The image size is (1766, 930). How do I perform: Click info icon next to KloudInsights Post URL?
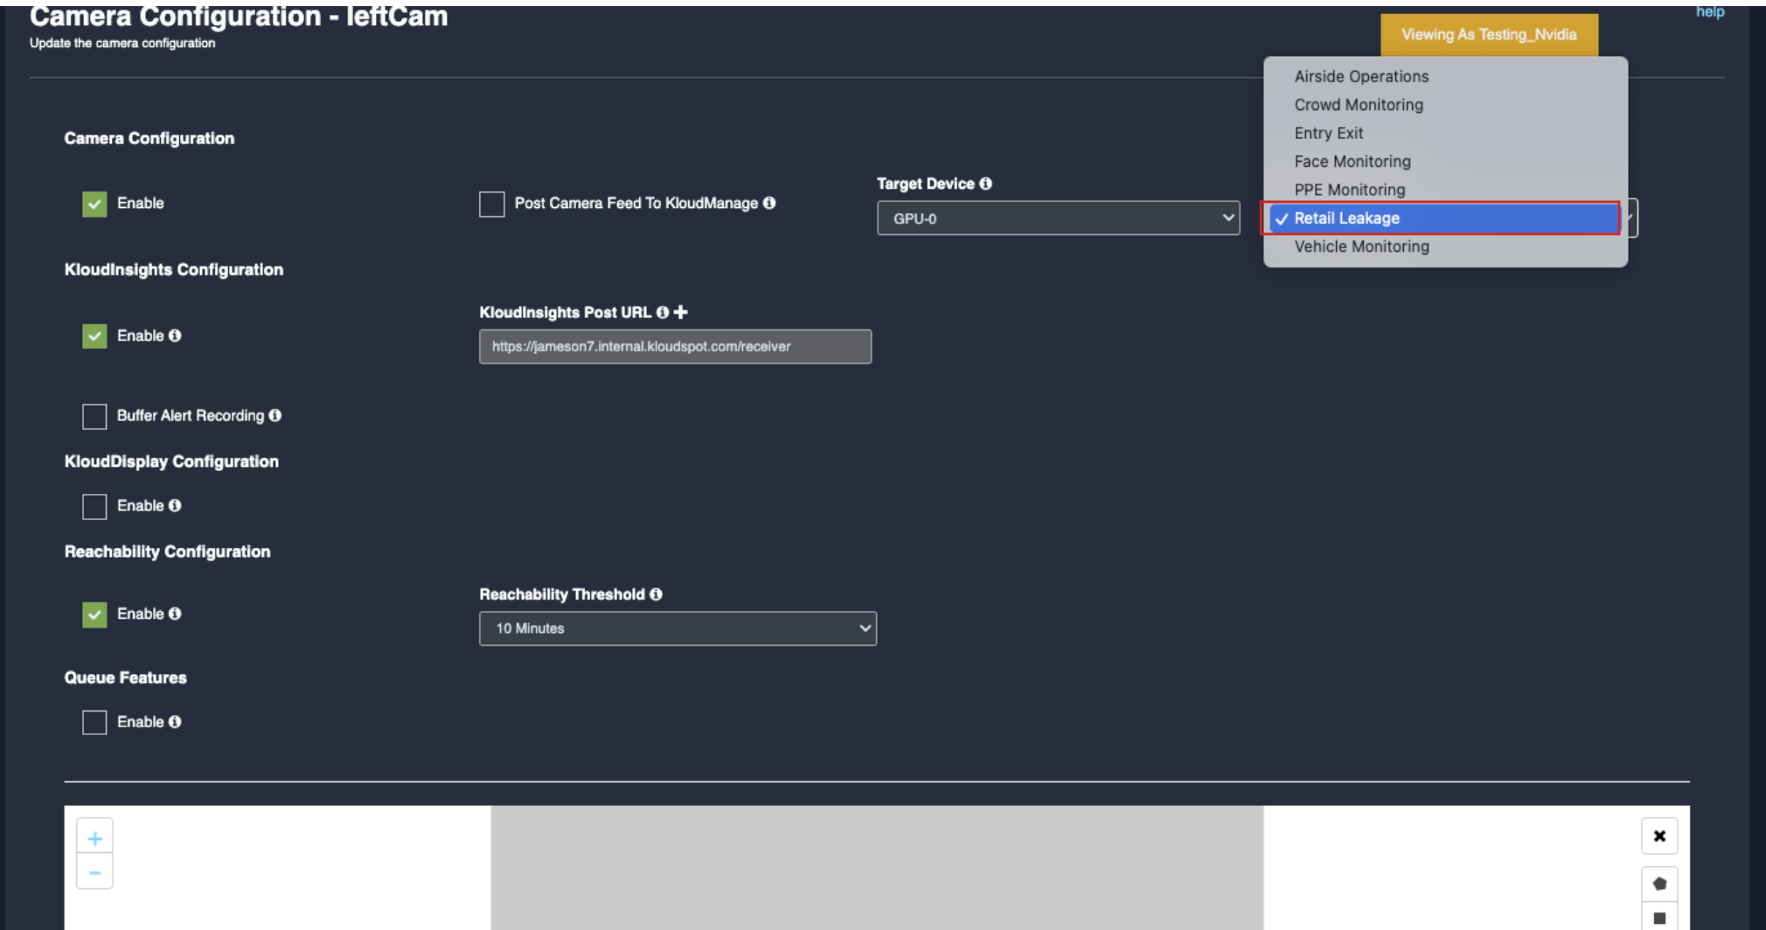click(x=663, y=312)
